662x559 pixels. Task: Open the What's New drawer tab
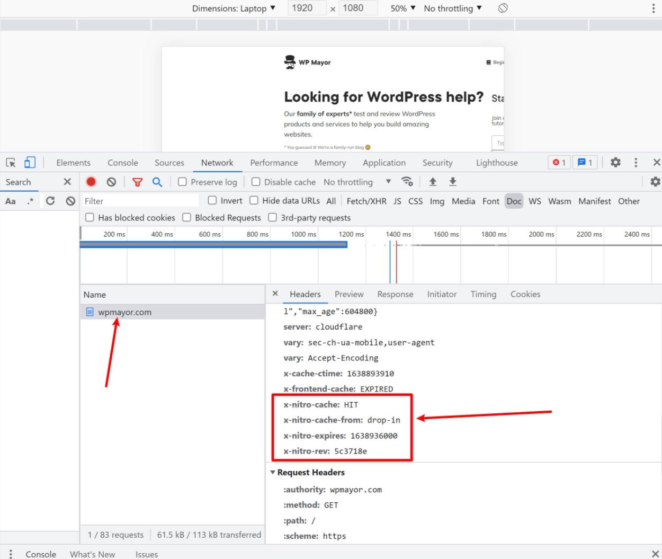92,554
